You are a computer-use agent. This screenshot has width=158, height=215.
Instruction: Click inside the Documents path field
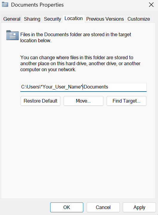coord(83,87)
